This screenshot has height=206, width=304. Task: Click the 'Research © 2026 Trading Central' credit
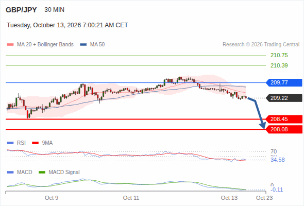point(261,45)
